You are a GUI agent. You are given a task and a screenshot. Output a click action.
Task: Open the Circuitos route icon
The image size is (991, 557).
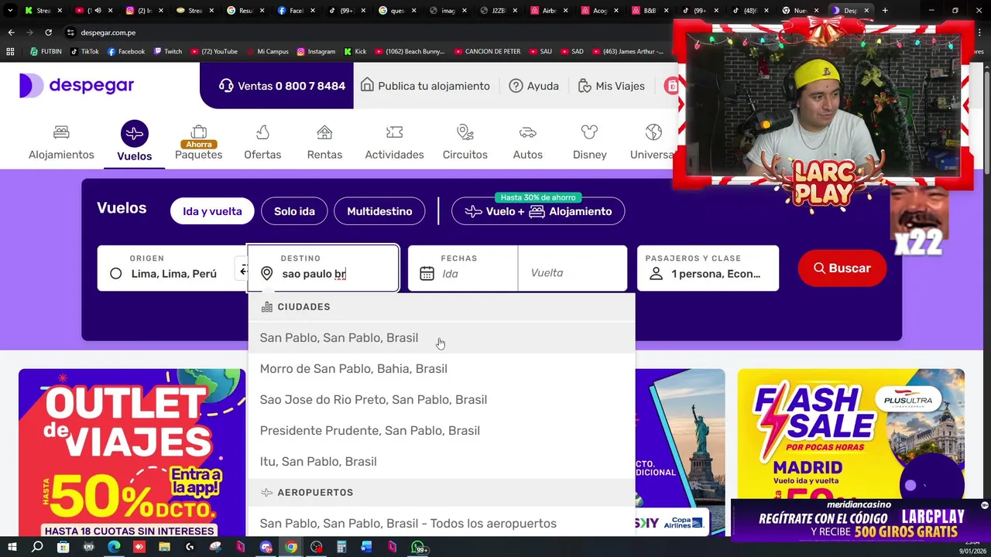[465, 132]
